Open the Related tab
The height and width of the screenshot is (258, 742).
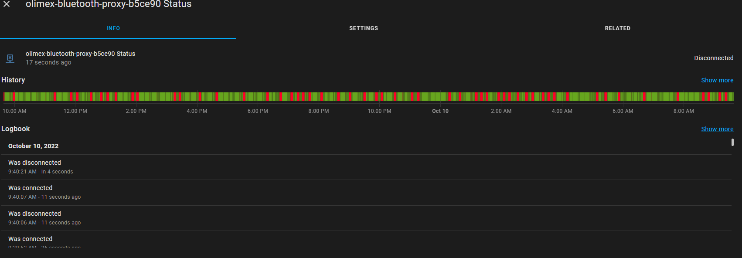coord(617,28)
